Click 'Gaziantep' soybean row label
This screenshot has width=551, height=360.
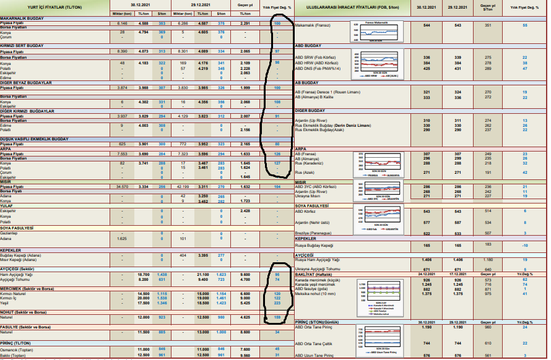coord(9,233)
